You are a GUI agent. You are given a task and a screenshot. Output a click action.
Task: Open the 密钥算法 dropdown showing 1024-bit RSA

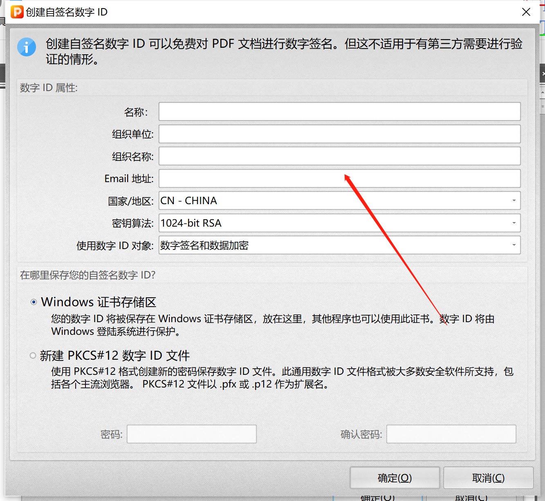339,223
